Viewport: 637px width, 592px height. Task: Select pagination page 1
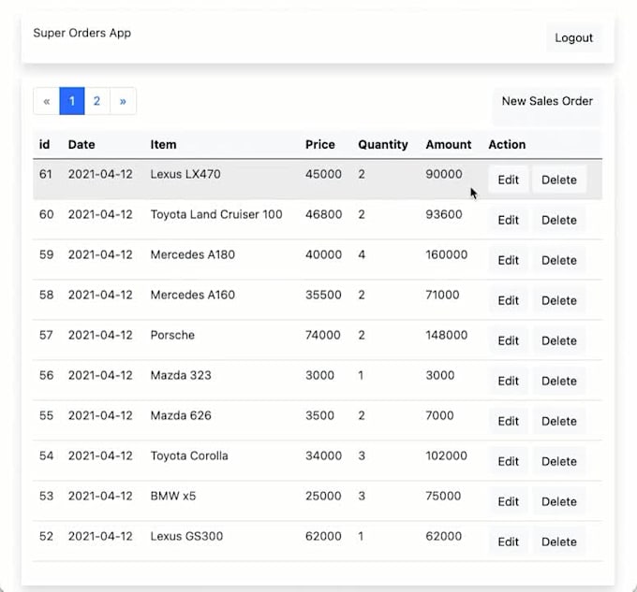(72, 101)
